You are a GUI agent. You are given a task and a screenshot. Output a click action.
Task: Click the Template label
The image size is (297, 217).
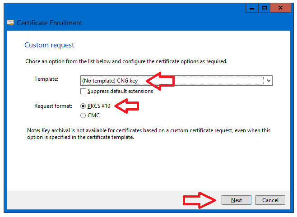pyautogui.click(x=46, y=79)
